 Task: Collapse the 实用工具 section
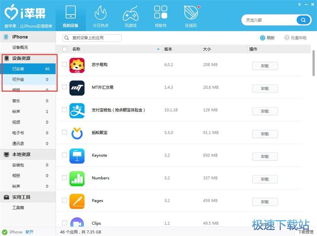[28, 197]
